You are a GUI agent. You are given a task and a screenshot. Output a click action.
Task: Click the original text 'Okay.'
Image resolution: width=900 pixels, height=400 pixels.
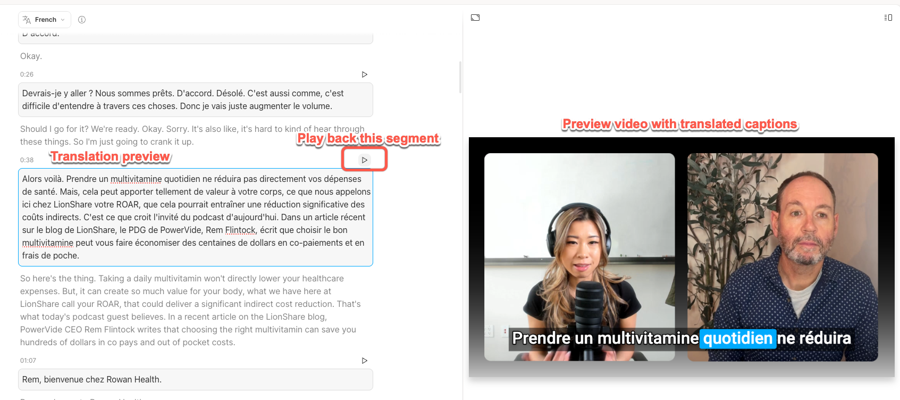click(31, 56)
